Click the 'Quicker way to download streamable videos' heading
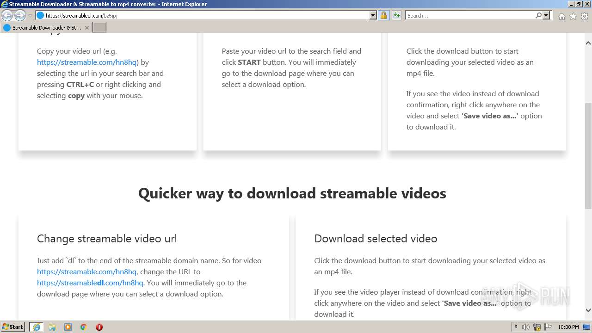 tap(292, 193)
